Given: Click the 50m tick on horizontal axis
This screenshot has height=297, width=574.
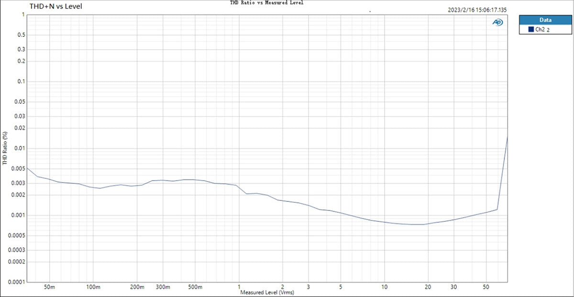Looking at the screenshot, I should point(49,287).
